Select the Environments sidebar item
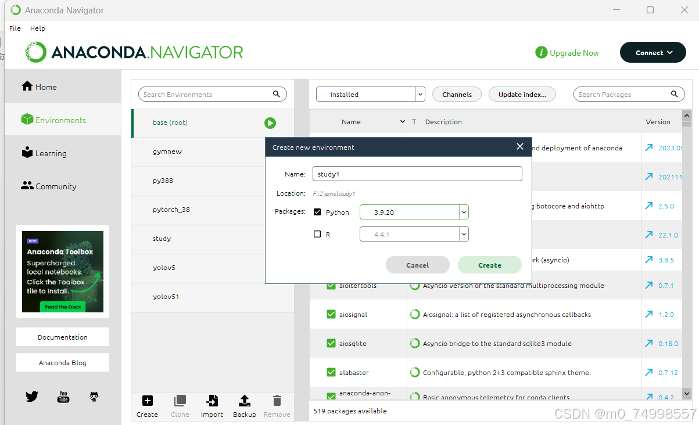The height and width of the screenshot is (425, 699). coord(63,120)
